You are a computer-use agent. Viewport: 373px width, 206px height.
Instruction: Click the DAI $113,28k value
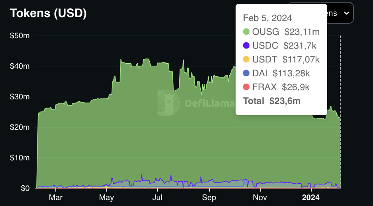[x=291, y=73]
